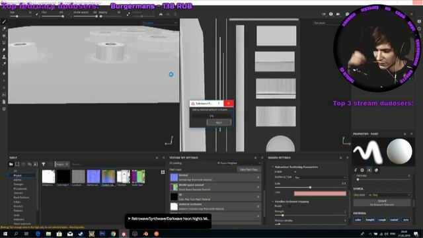Click the Abort button in baking dialog
Viewport: 423px width, 238px height.
219,122
